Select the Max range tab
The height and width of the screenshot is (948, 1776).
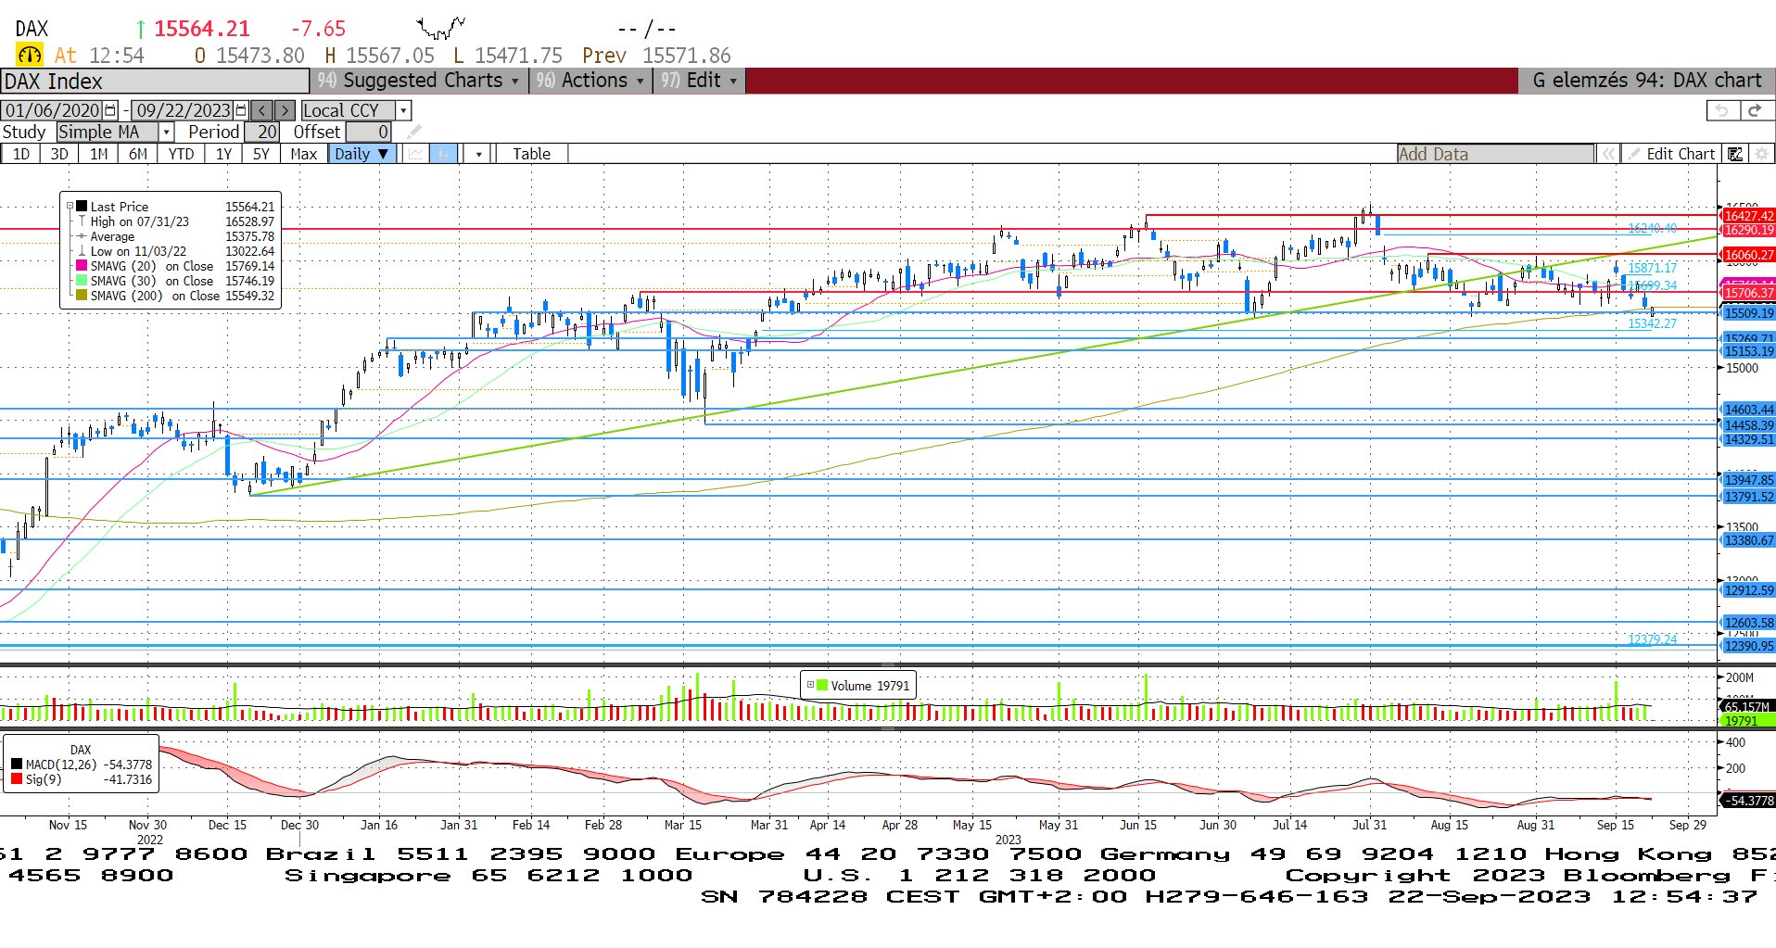click(x=304, y=154)
